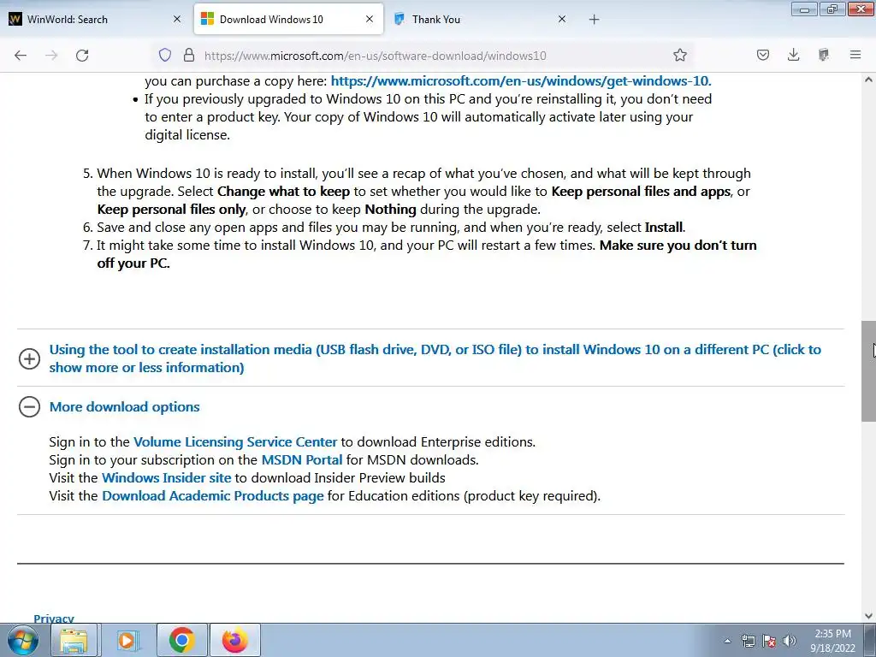Viewport: 876px width, 657px height.
Task: Open the MSDN Portal link
Action: (x=302, y=459)
